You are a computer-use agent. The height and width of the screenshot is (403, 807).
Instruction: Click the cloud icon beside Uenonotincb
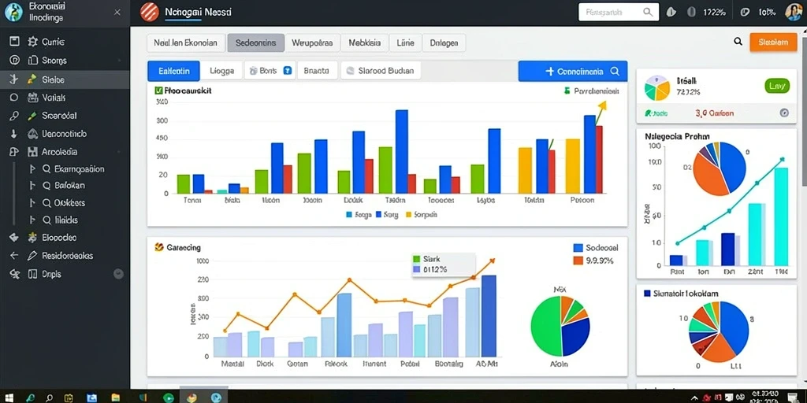[32, 134]
